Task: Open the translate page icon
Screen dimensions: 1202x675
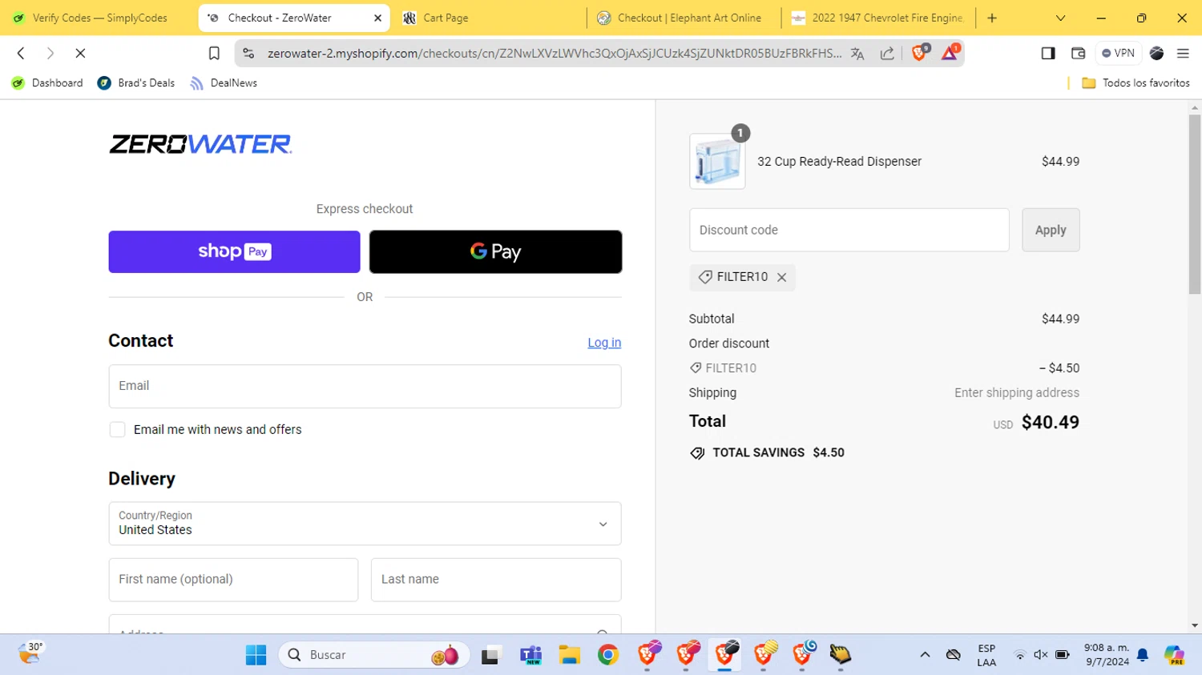Action: [x=857, y=54]
